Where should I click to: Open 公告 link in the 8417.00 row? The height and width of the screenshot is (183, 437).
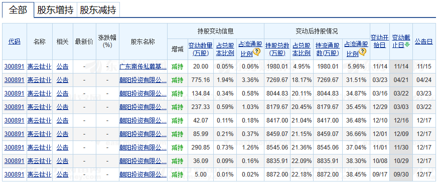[x=62, y=120]
